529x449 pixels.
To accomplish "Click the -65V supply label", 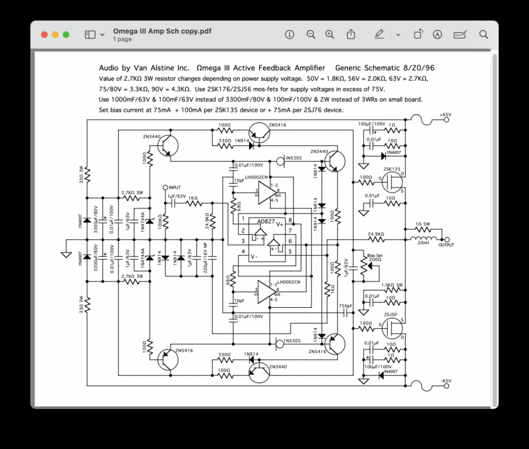I will click(446, 381).
